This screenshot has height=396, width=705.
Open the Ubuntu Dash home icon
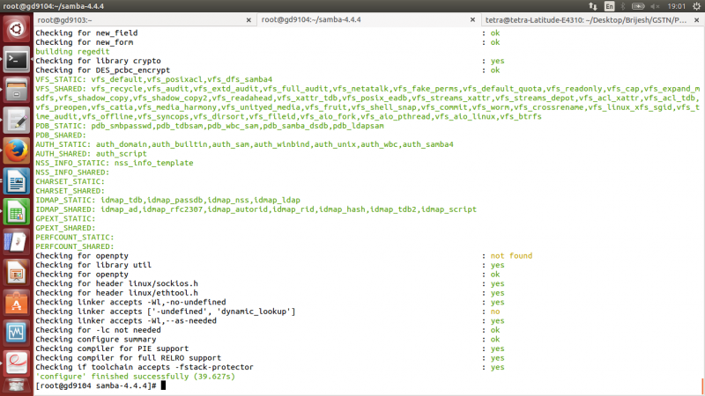17,29
